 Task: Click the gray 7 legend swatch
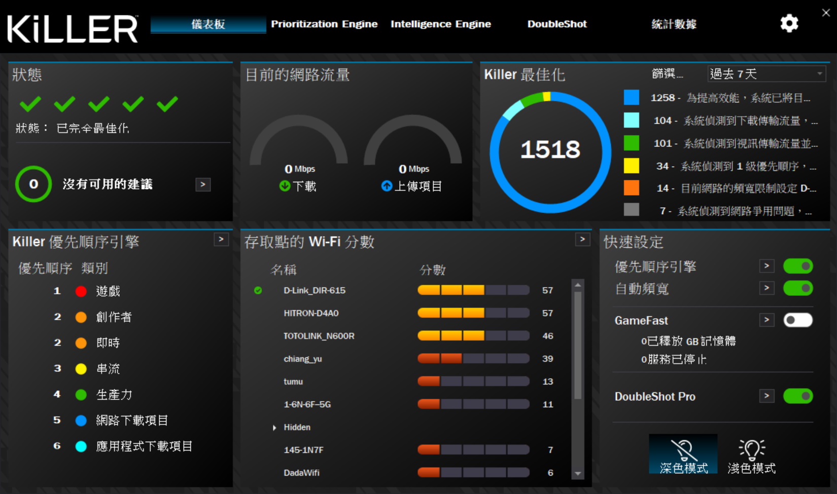632,209
